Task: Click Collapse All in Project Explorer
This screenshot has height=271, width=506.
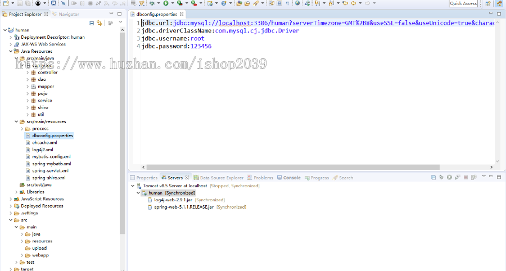Action: click(x=92, y=23)
